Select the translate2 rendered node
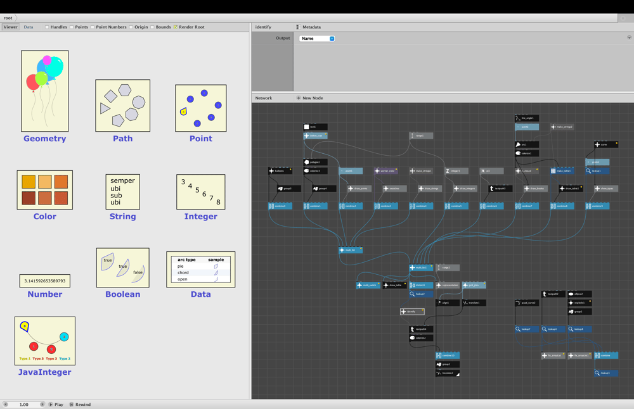The height and width of the screenshot is (409, 634). click(x=448, y=373)
